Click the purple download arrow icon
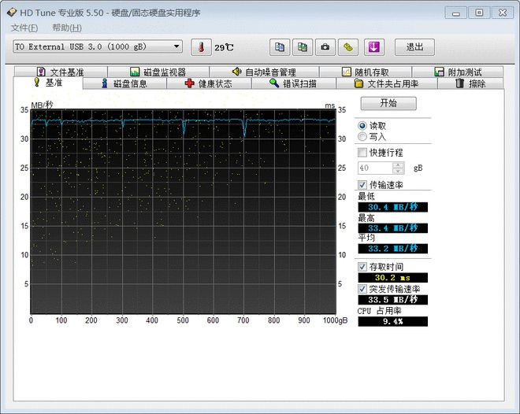520x414 pixels. (x=374, y=47)
